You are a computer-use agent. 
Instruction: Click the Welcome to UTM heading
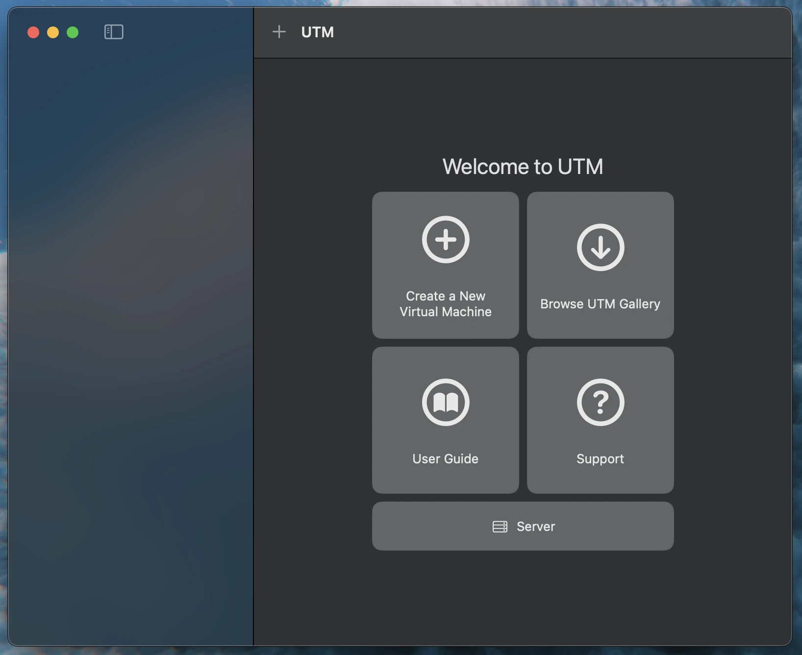pos(523,167)
